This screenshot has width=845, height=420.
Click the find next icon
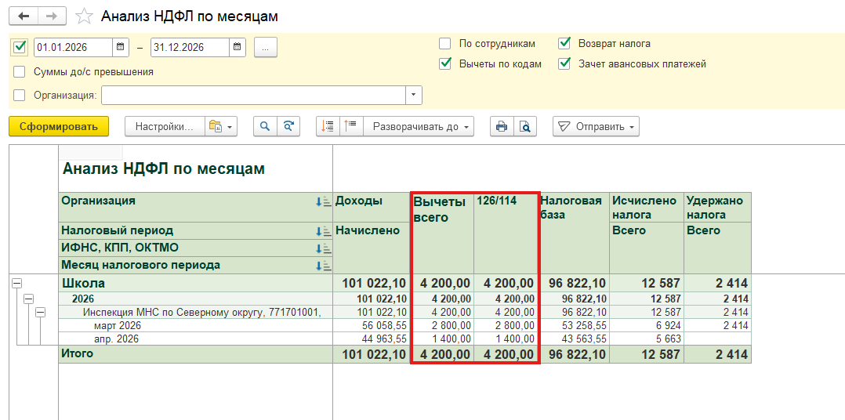[x=288, y=126]
